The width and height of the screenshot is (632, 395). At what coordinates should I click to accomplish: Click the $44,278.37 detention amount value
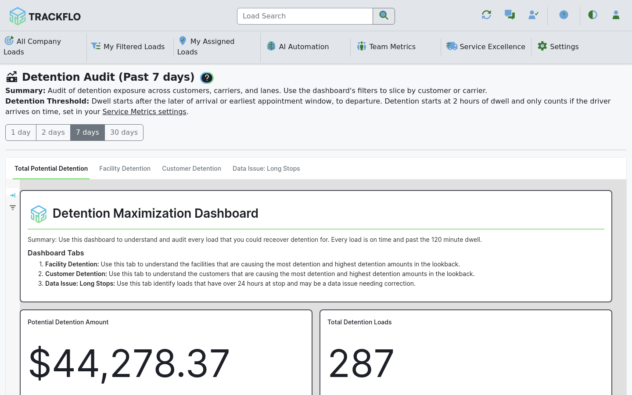click(x=129, y=363)
